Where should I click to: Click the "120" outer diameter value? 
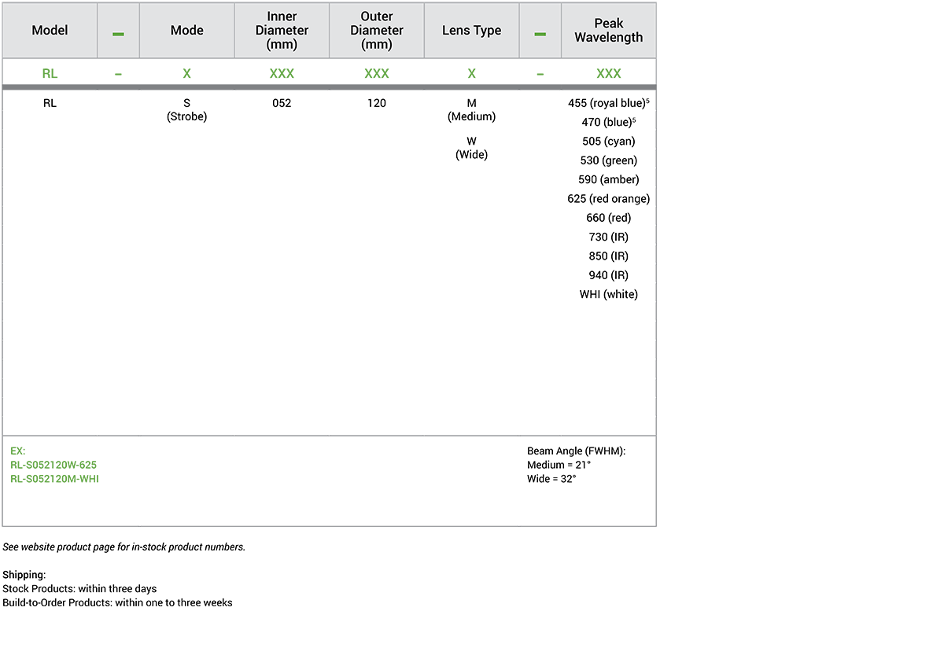(x=377, y=103)
